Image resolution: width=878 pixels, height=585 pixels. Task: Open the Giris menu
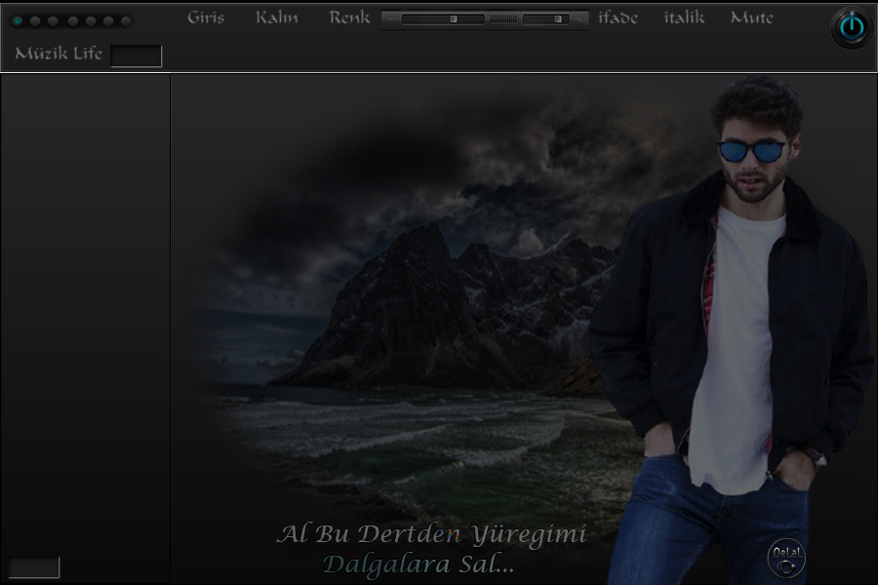(x=206, y=18)
